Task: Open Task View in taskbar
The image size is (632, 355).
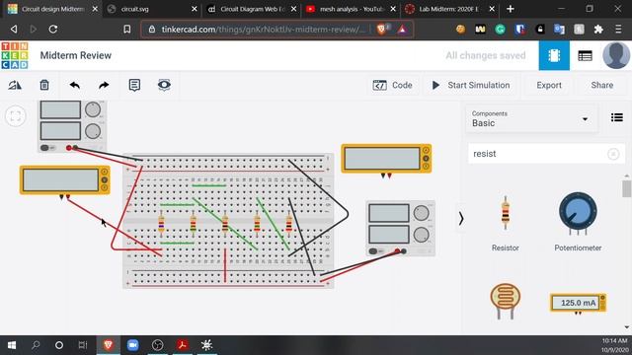Action: click(x=83, y=345)
